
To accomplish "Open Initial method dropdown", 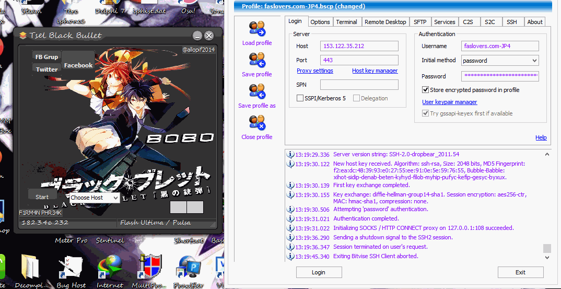I will point(500,61).
